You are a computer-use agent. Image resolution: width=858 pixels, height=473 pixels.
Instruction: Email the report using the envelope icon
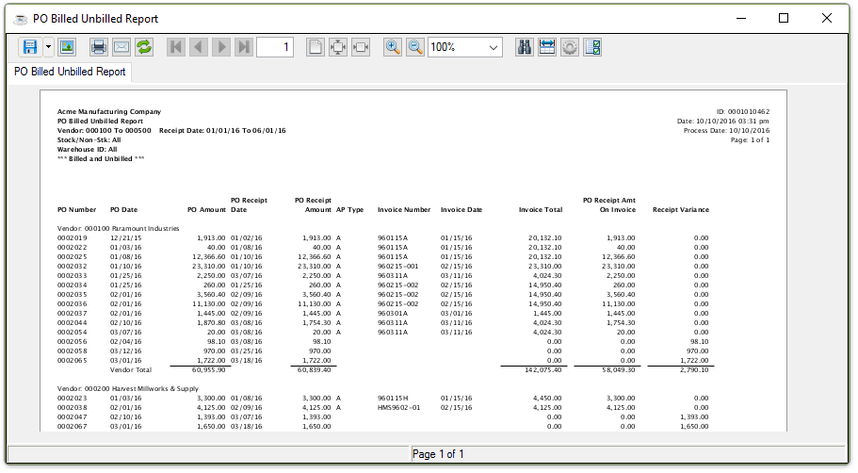[x=121, y=47]
